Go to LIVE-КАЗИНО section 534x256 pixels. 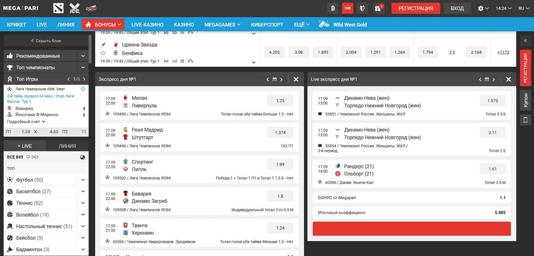[x=147, y=24]
